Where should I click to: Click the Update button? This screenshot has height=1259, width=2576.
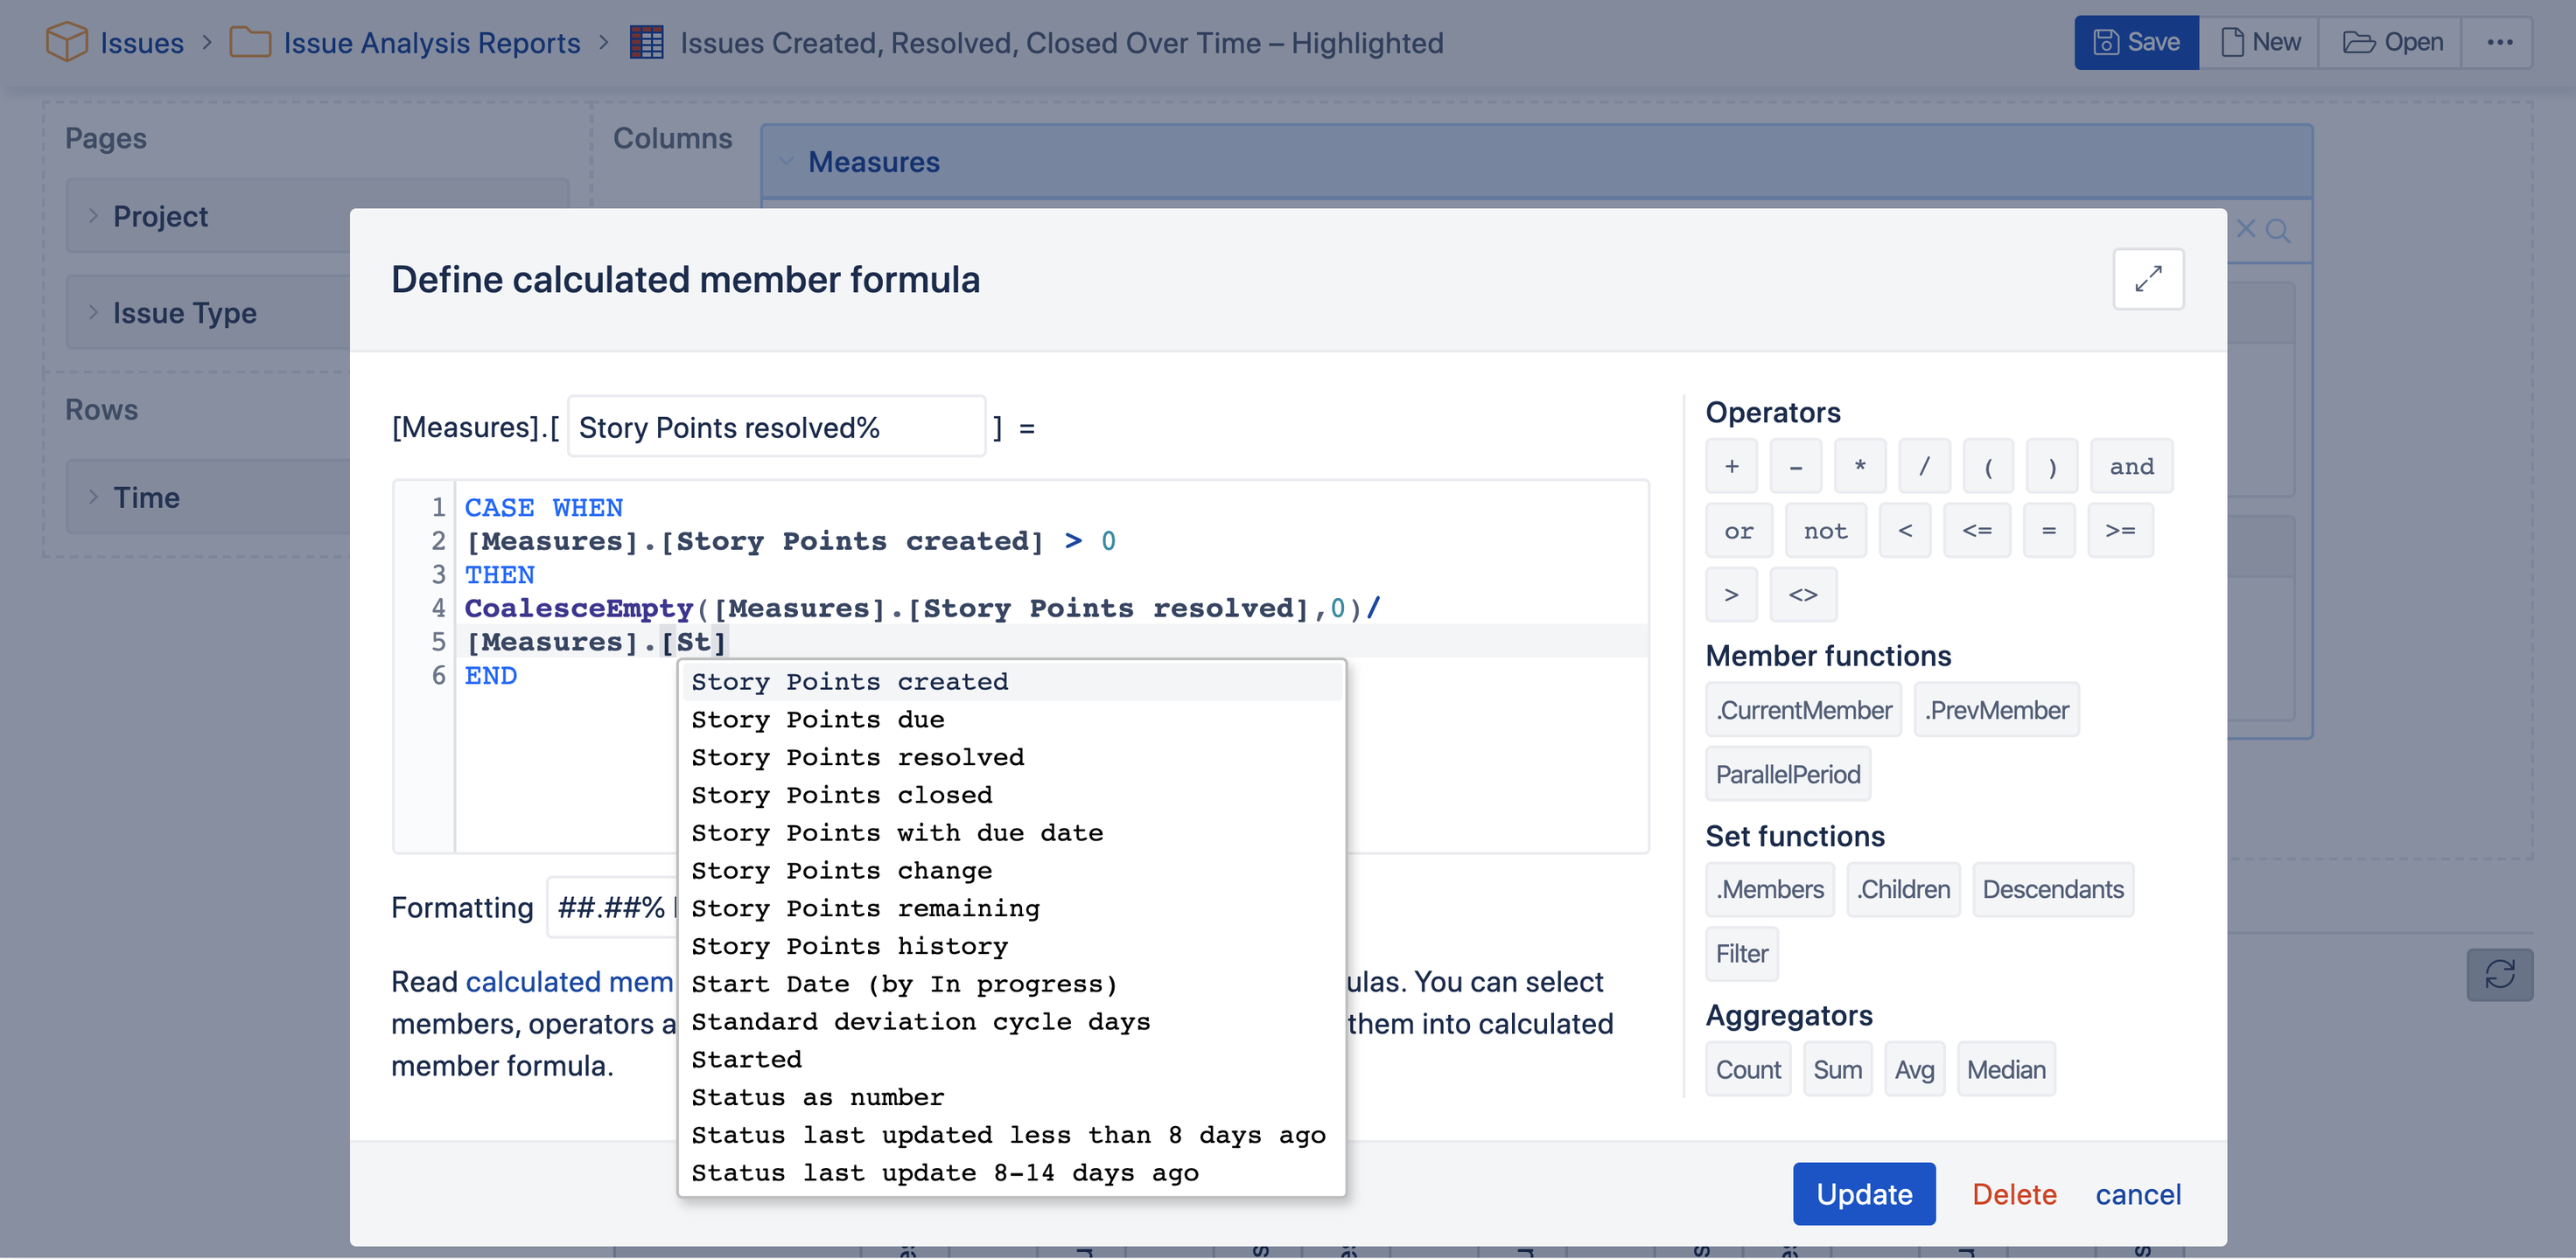tap(1863, 1194)
